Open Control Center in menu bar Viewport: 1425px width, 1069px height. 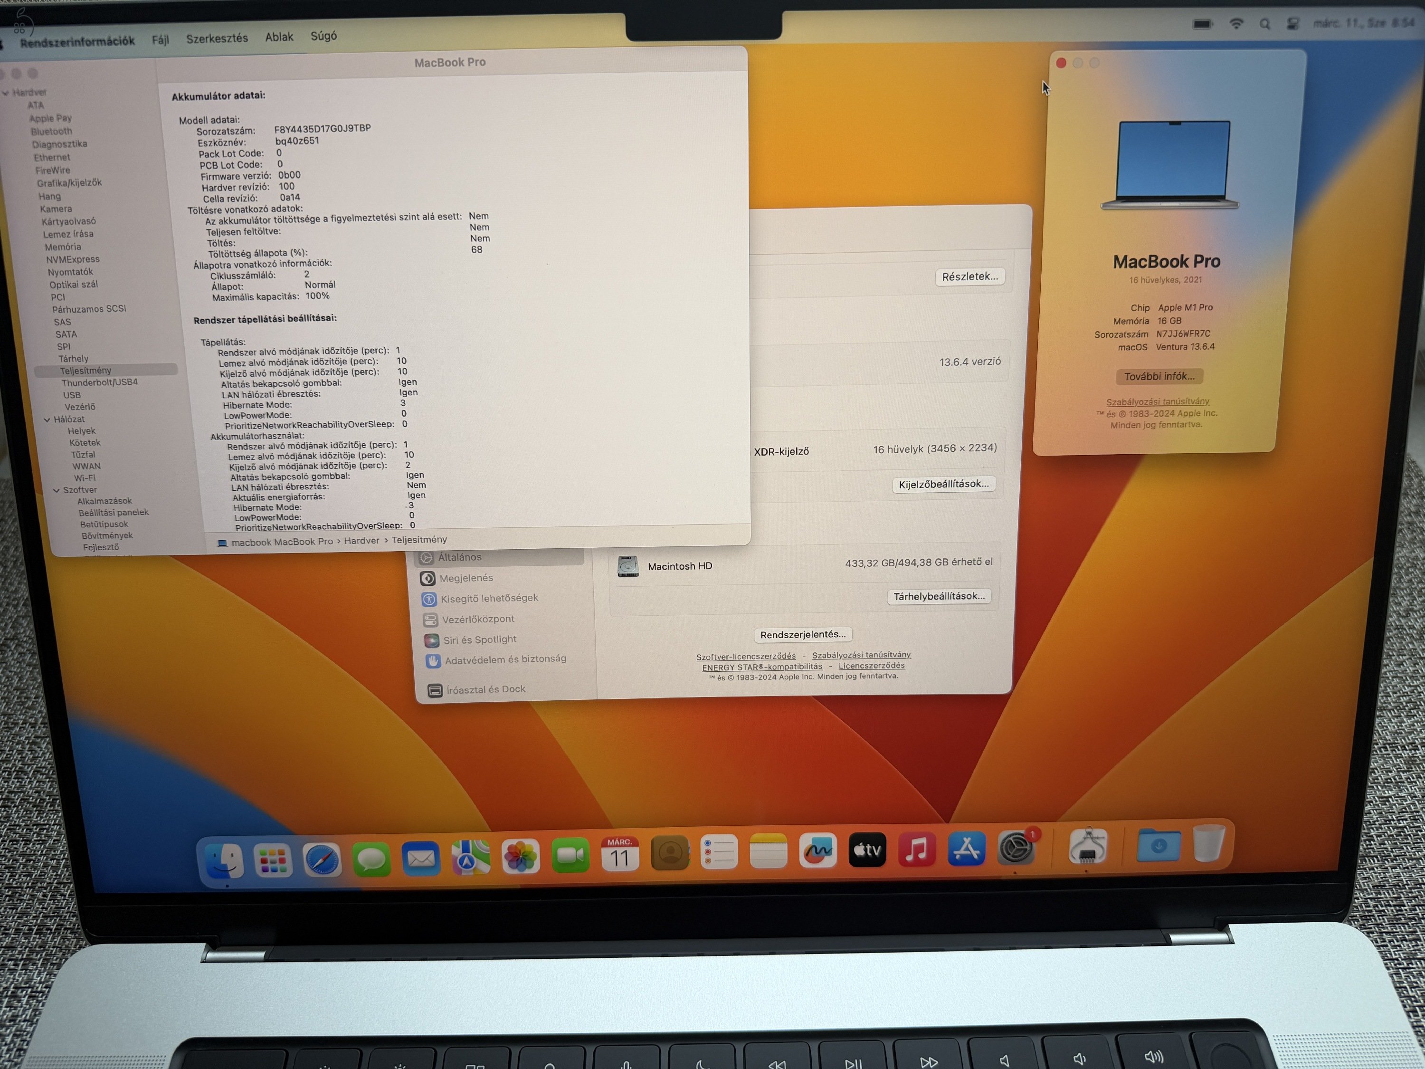pyautogui.click(x=1292, y=24)
